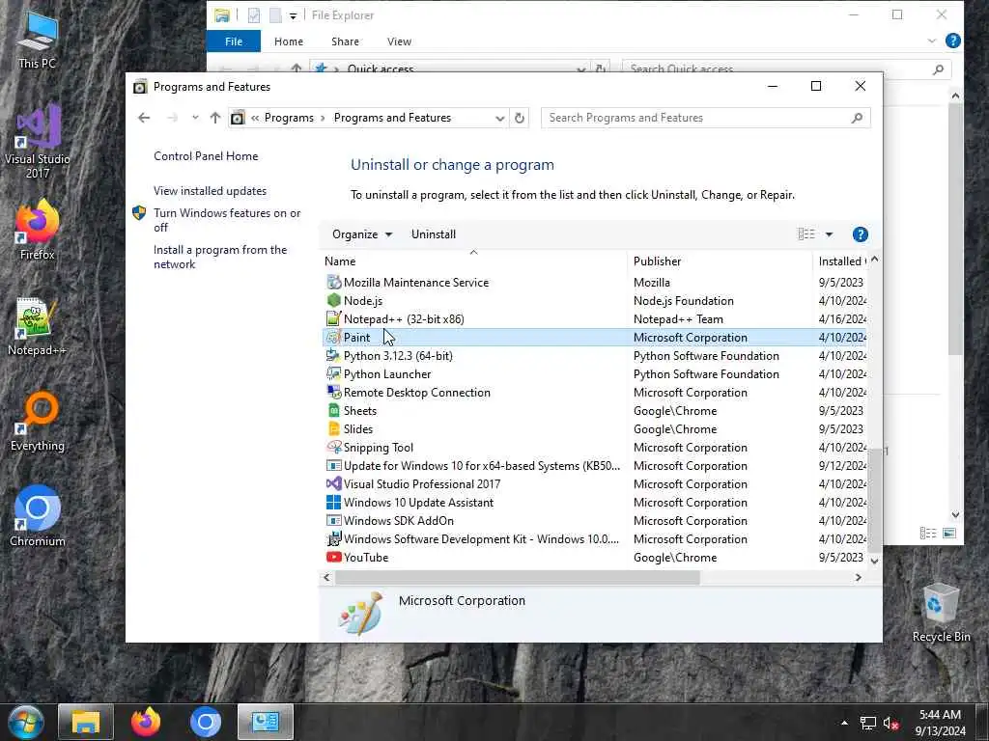Click the muted volume tray icon
The image size is (989, 741).
[890, 724]
